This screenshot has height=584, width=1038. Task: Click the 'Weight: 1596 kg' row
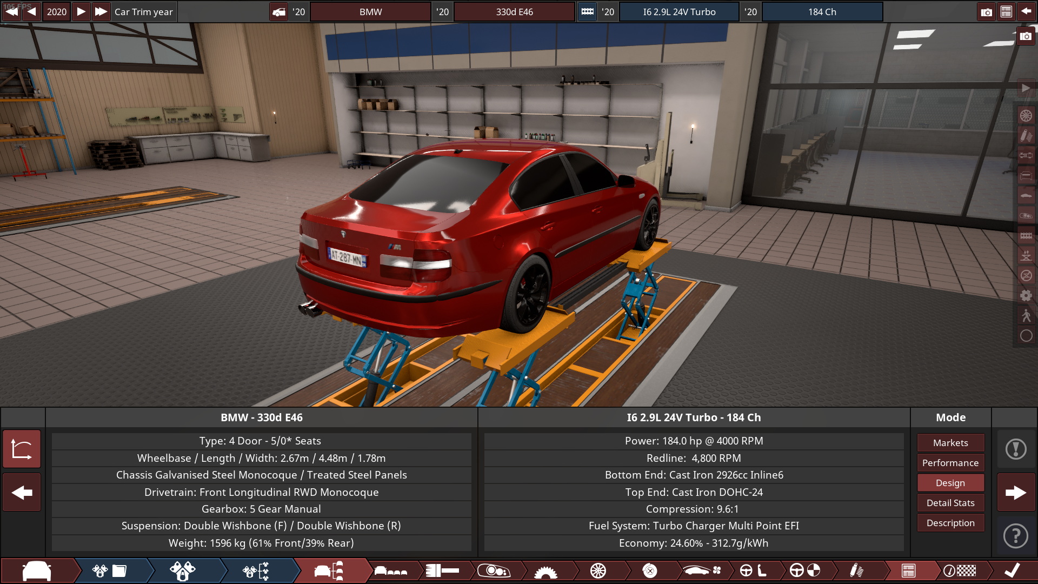click(x=261, y=543)
